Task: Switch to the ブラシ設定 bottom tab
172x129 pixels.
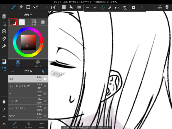Action: coord(28,125)
